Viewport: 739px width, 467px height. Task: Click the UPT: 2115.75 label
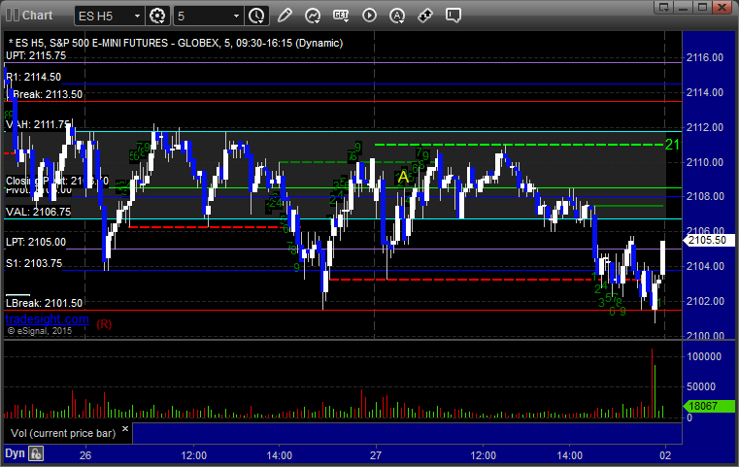point(36,55)
